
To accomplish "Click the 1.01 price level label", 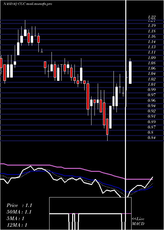I will tap(152, 84).
